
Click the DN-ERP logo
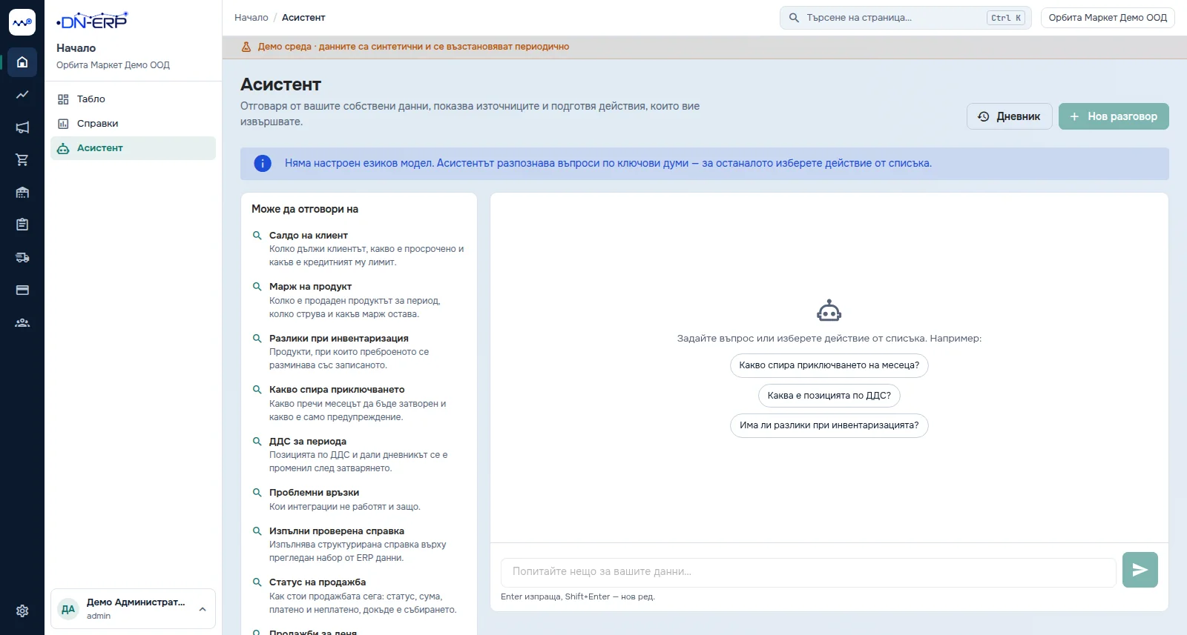coord(92,21)
